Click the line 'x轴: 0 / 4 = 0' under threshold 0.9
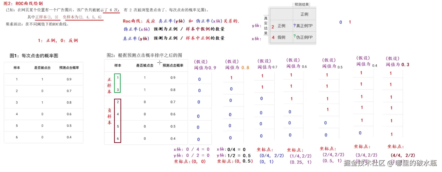 pos(192,149)
